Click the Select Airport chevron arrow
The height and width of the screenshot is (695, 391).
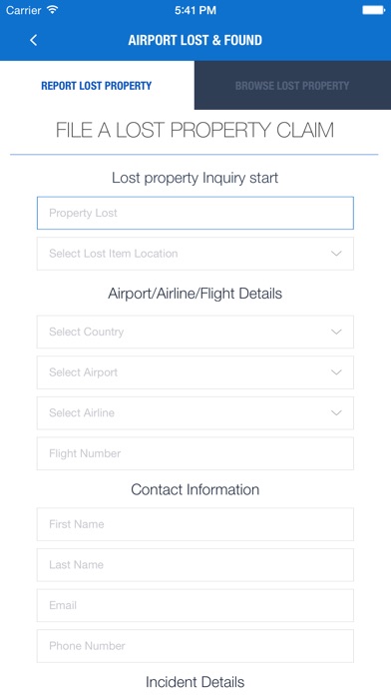tap(336, 372)
